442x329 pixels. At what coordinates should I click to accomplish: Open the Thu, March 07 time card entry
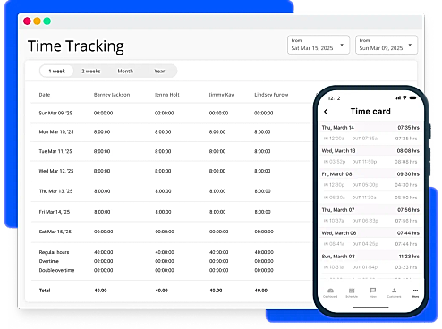(370, 210)
